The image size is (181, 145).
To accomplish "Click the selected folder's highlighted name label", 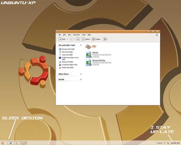I will click(x=94, y=46).
